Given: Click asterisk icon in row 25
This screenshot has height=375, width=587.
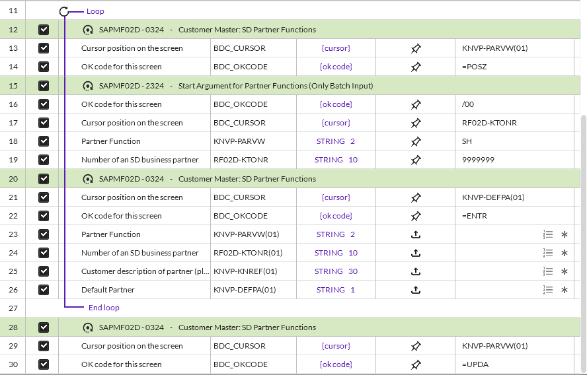Looking at the screenshot, I should click(x=565, y=271).
